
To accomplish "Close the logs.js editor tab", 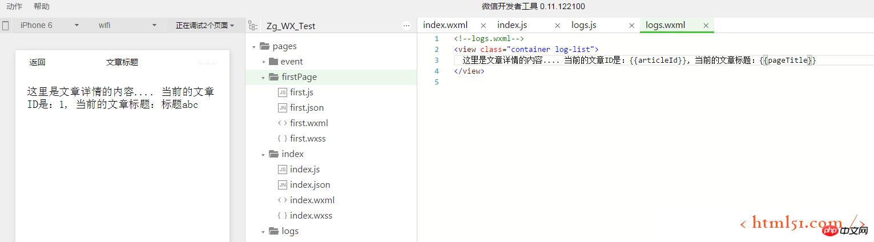I will pyautogui.click(x=632, y=25).
